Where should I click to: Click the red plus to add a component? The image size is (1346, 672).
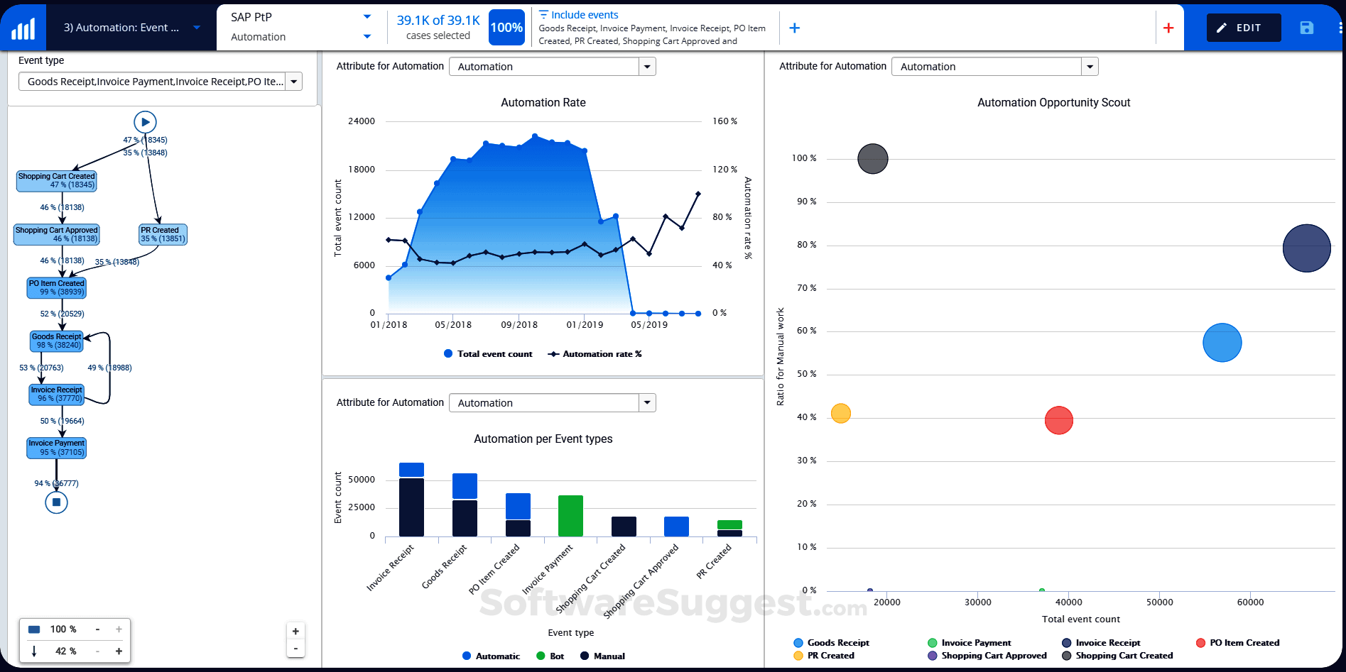(x=1168, y=28)
